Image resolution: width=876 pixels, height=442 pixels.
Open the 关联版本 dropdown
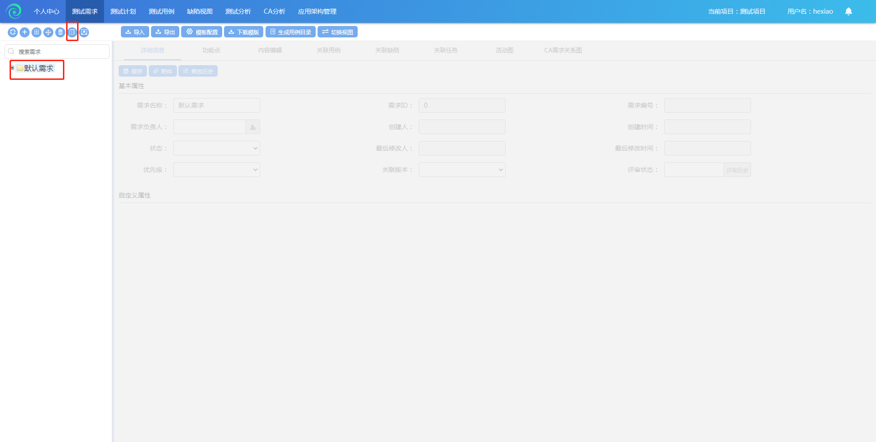coord(462,170)
